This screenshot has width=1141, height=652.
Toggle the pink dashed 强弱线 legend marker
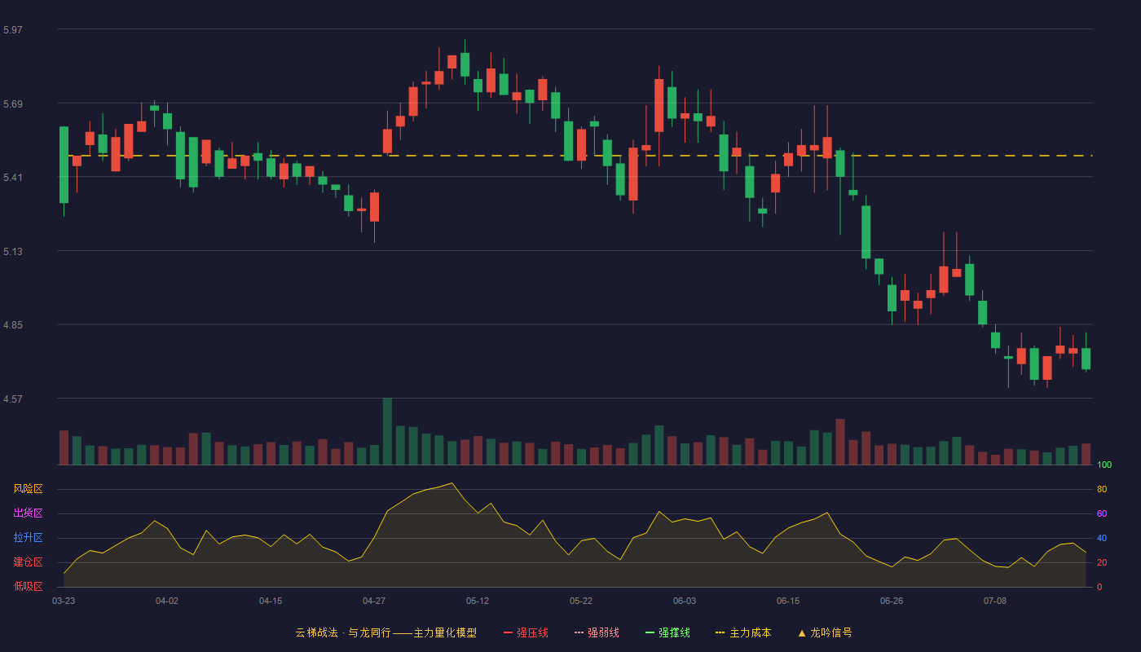tap(579, 632)
